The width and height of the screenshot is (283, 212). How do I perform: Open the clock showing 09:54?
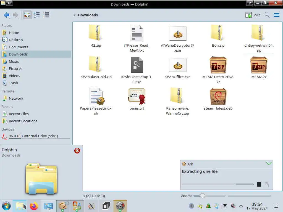pos(257,206)
